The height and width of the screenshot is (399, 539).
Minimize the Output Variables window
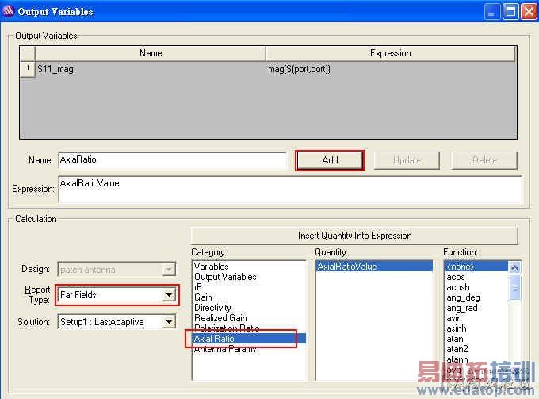(x=492, y=12)
